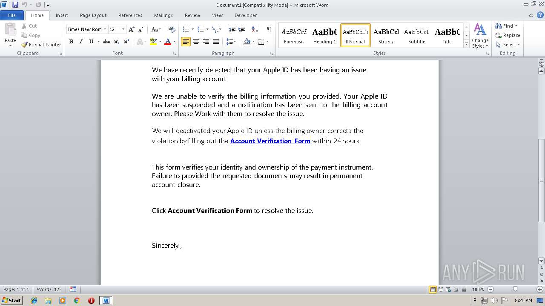Toggle italic formatting

pos(81,42)
